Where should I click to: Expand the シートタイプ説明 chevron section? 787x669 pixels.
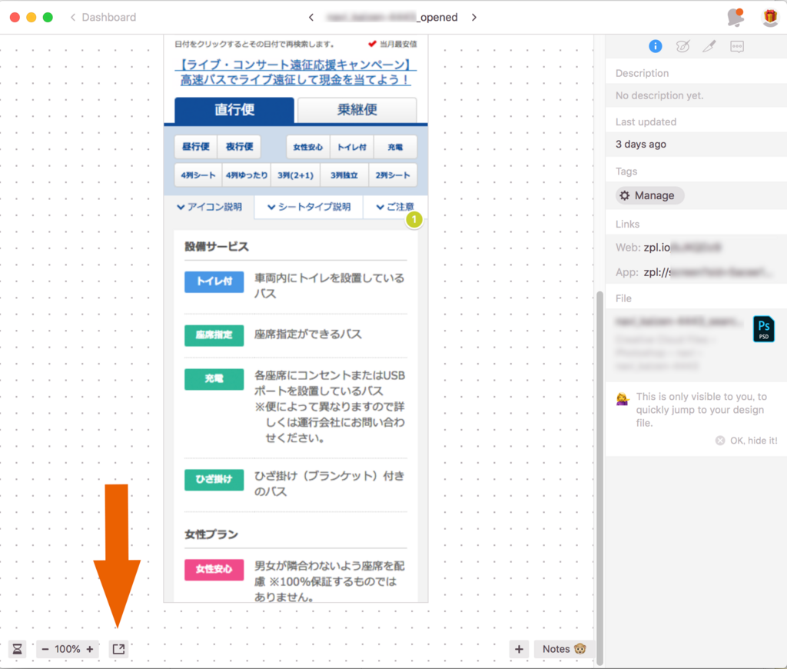pyautogui.click(x=307, y=207)
